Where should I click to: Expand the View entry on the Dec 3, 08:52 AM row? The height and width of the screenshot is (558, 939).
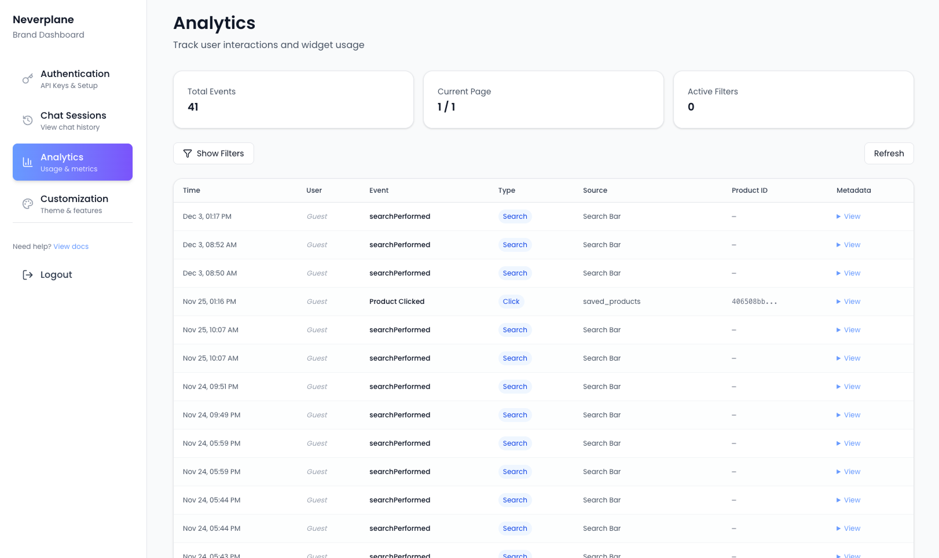(848, 244)
